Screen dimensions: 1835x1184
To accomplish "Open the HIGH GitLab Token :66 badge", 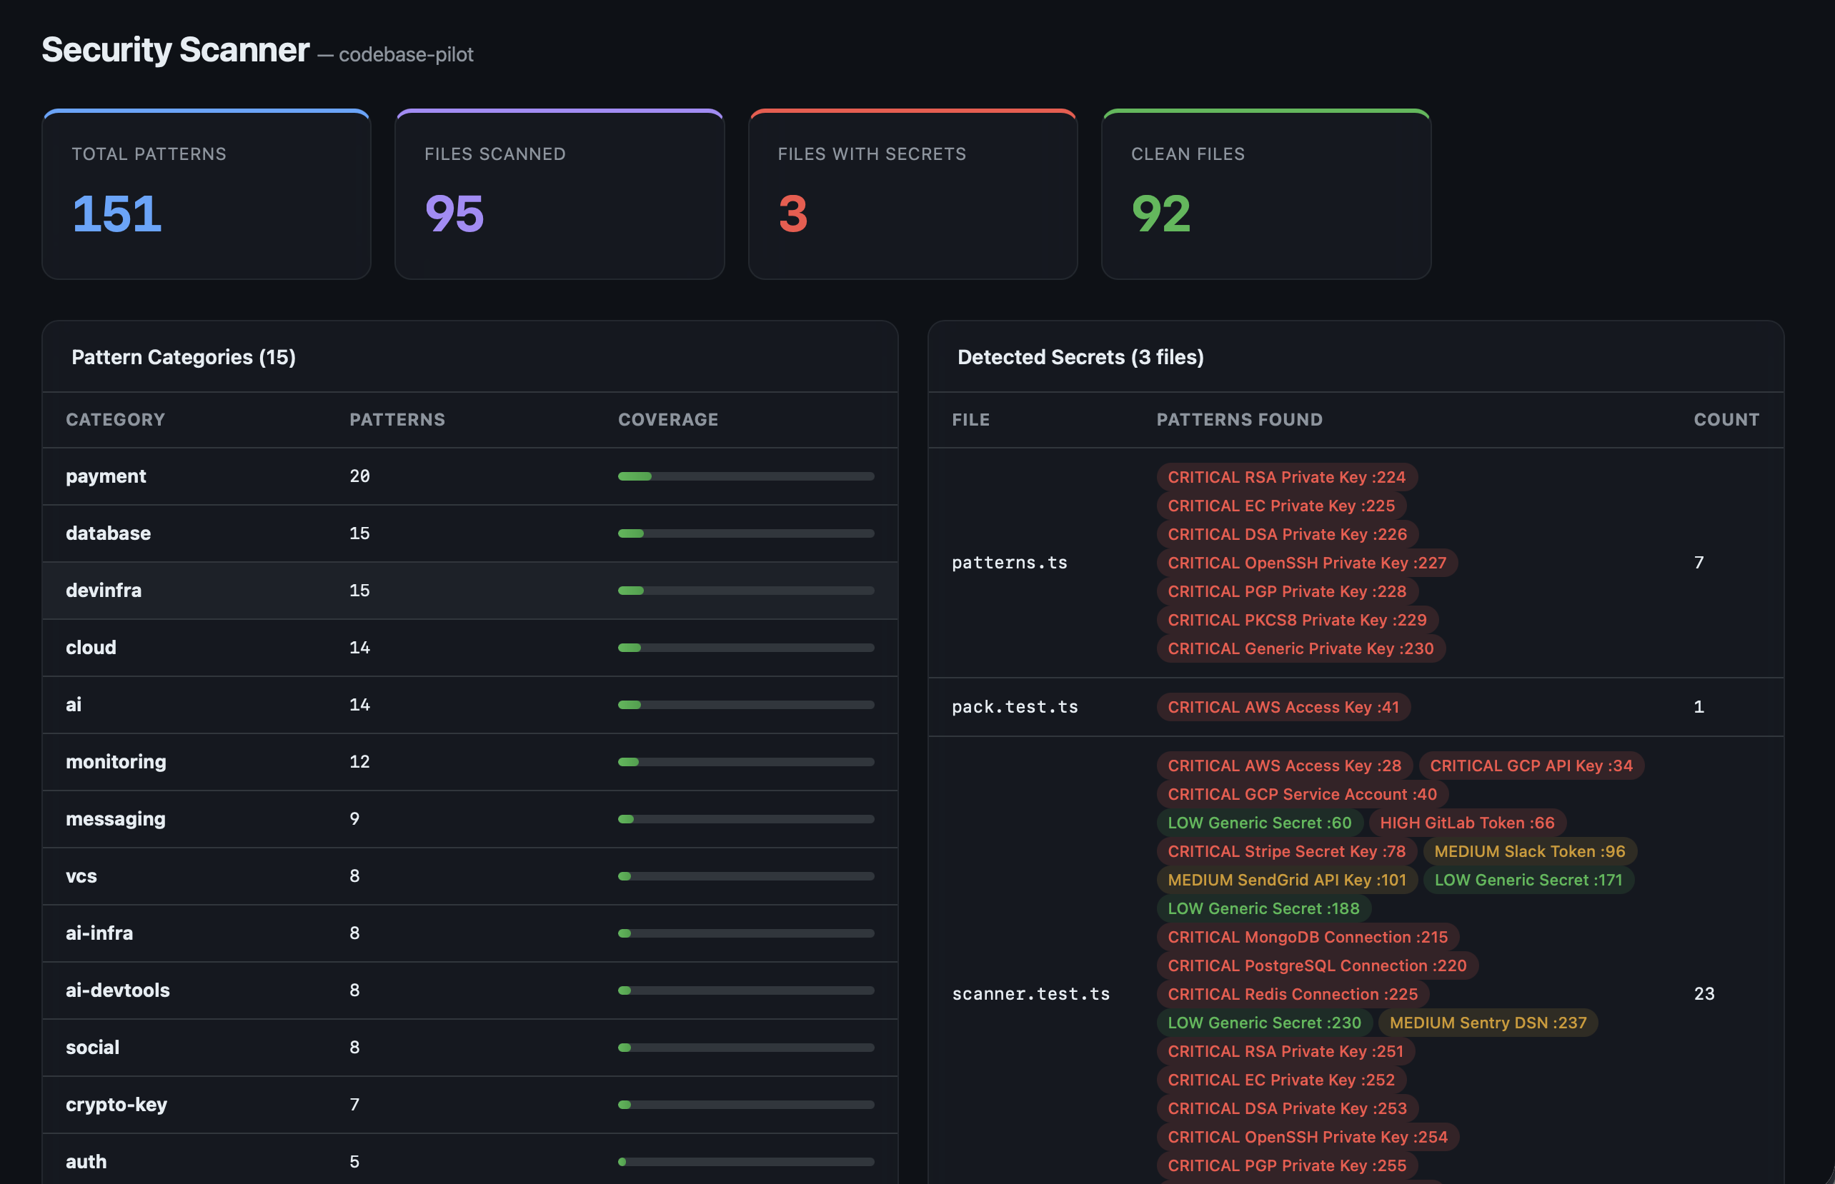I will tap(1466, 823).
